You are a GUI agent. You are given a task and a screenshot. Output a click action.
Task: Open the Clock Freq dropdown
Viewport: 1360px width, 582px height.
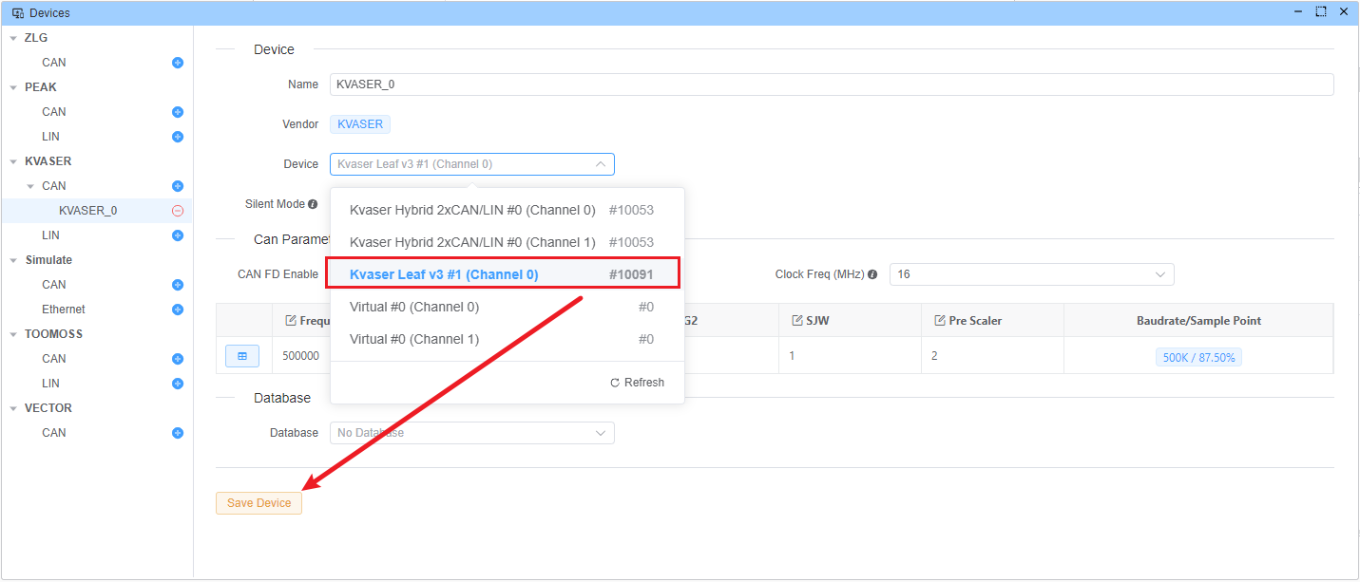click(1032, 274)
